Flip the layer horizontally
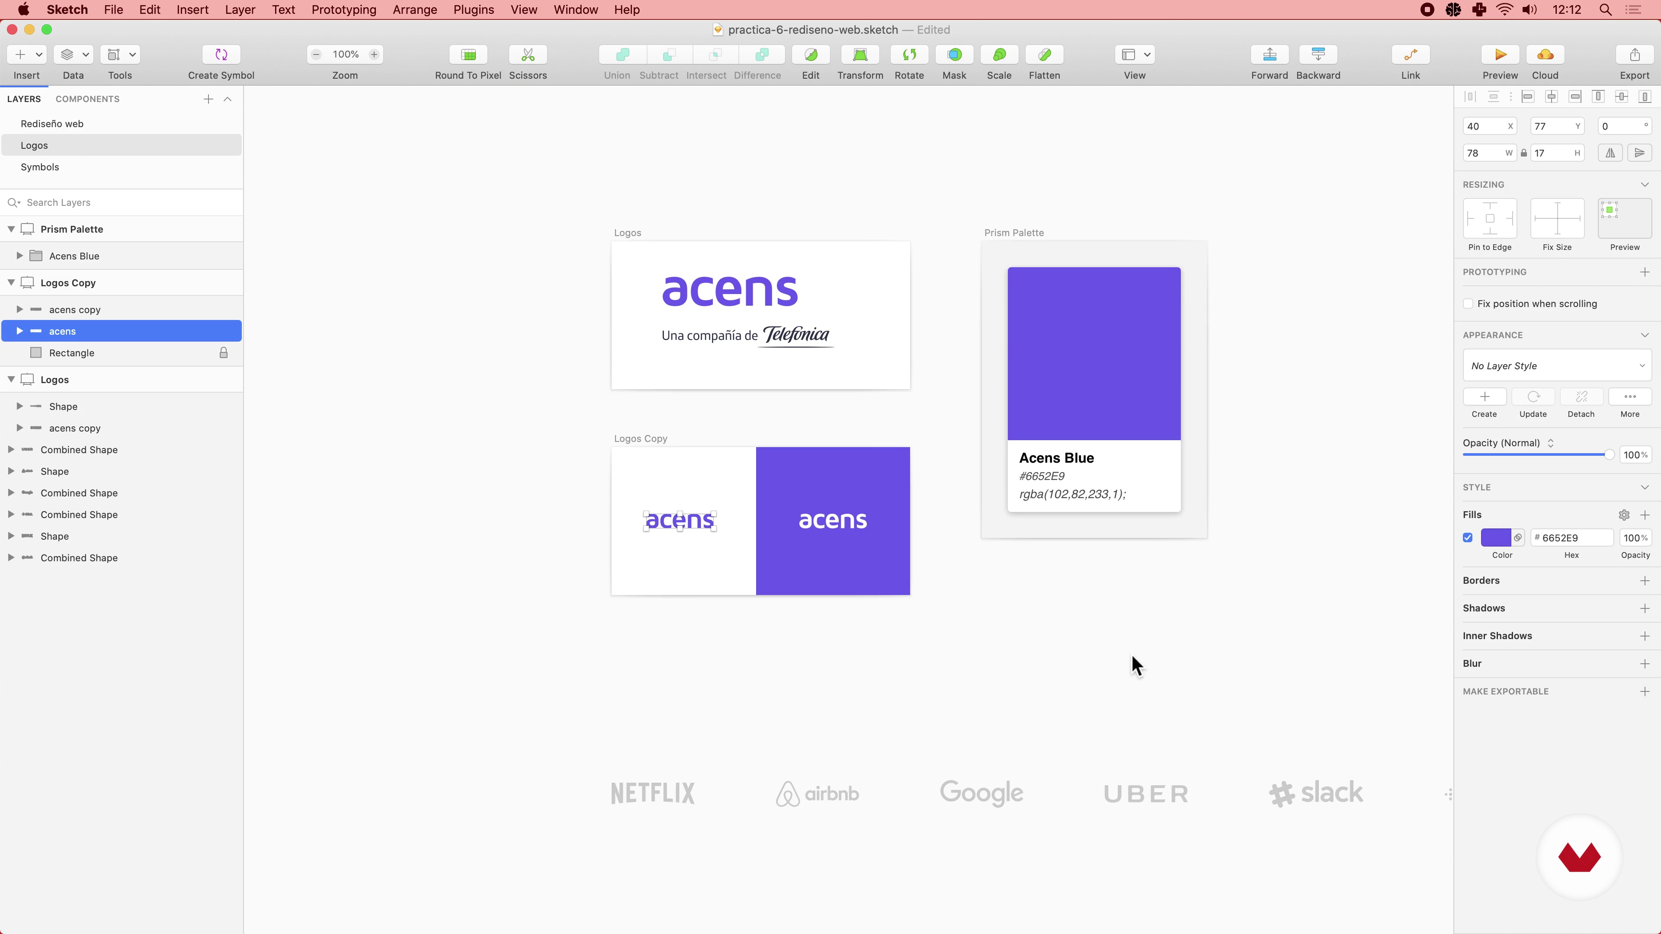 [x=1610, y=153]
